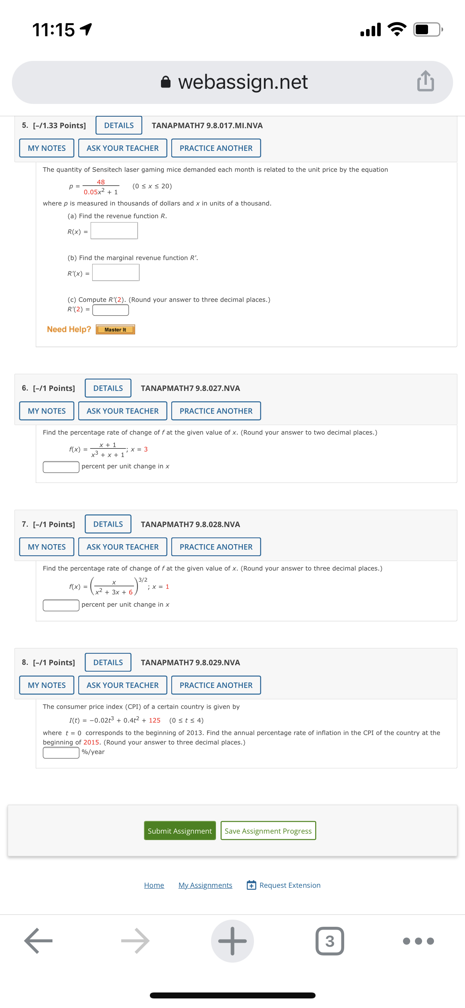The width and height of the screenshot is (465, 1008).
Task: Click the R(x) answer input field
Action: [113, 230]
